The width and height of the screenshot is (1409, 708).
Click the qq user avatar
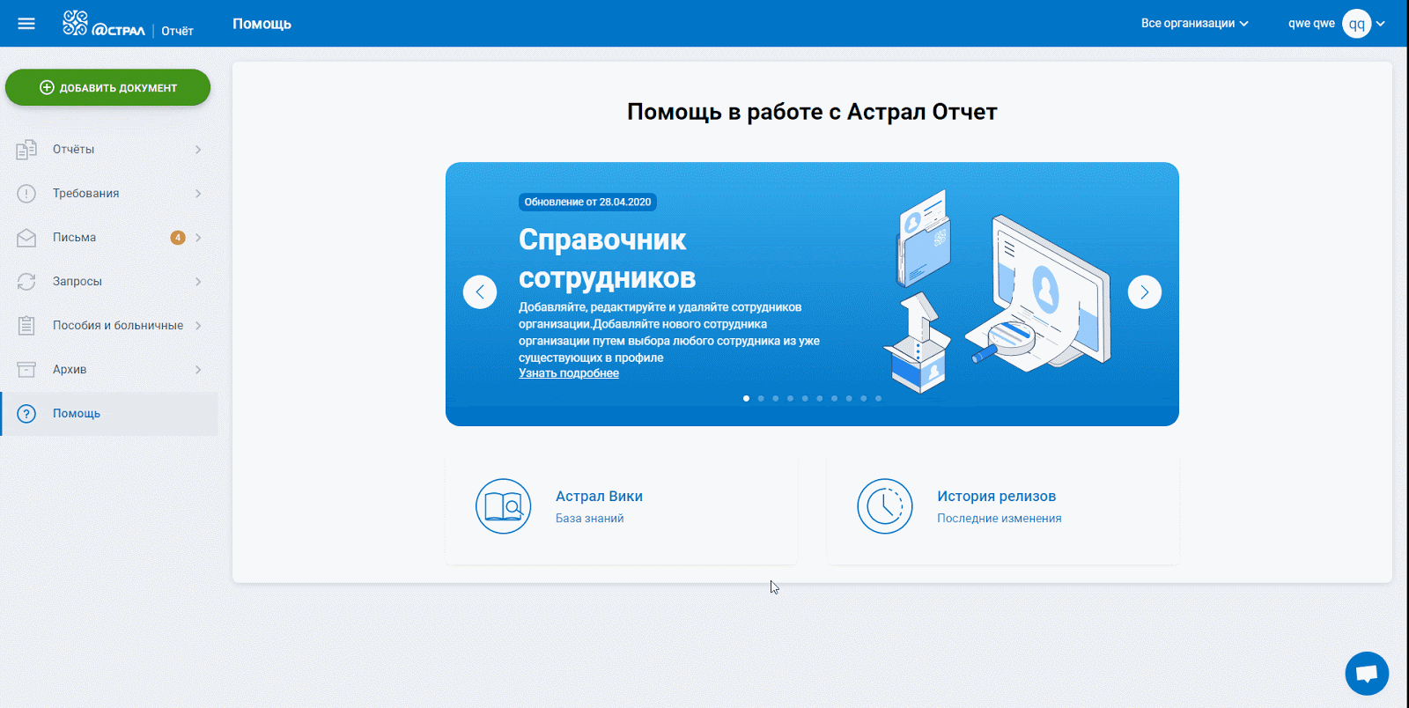click(1357, 24)
